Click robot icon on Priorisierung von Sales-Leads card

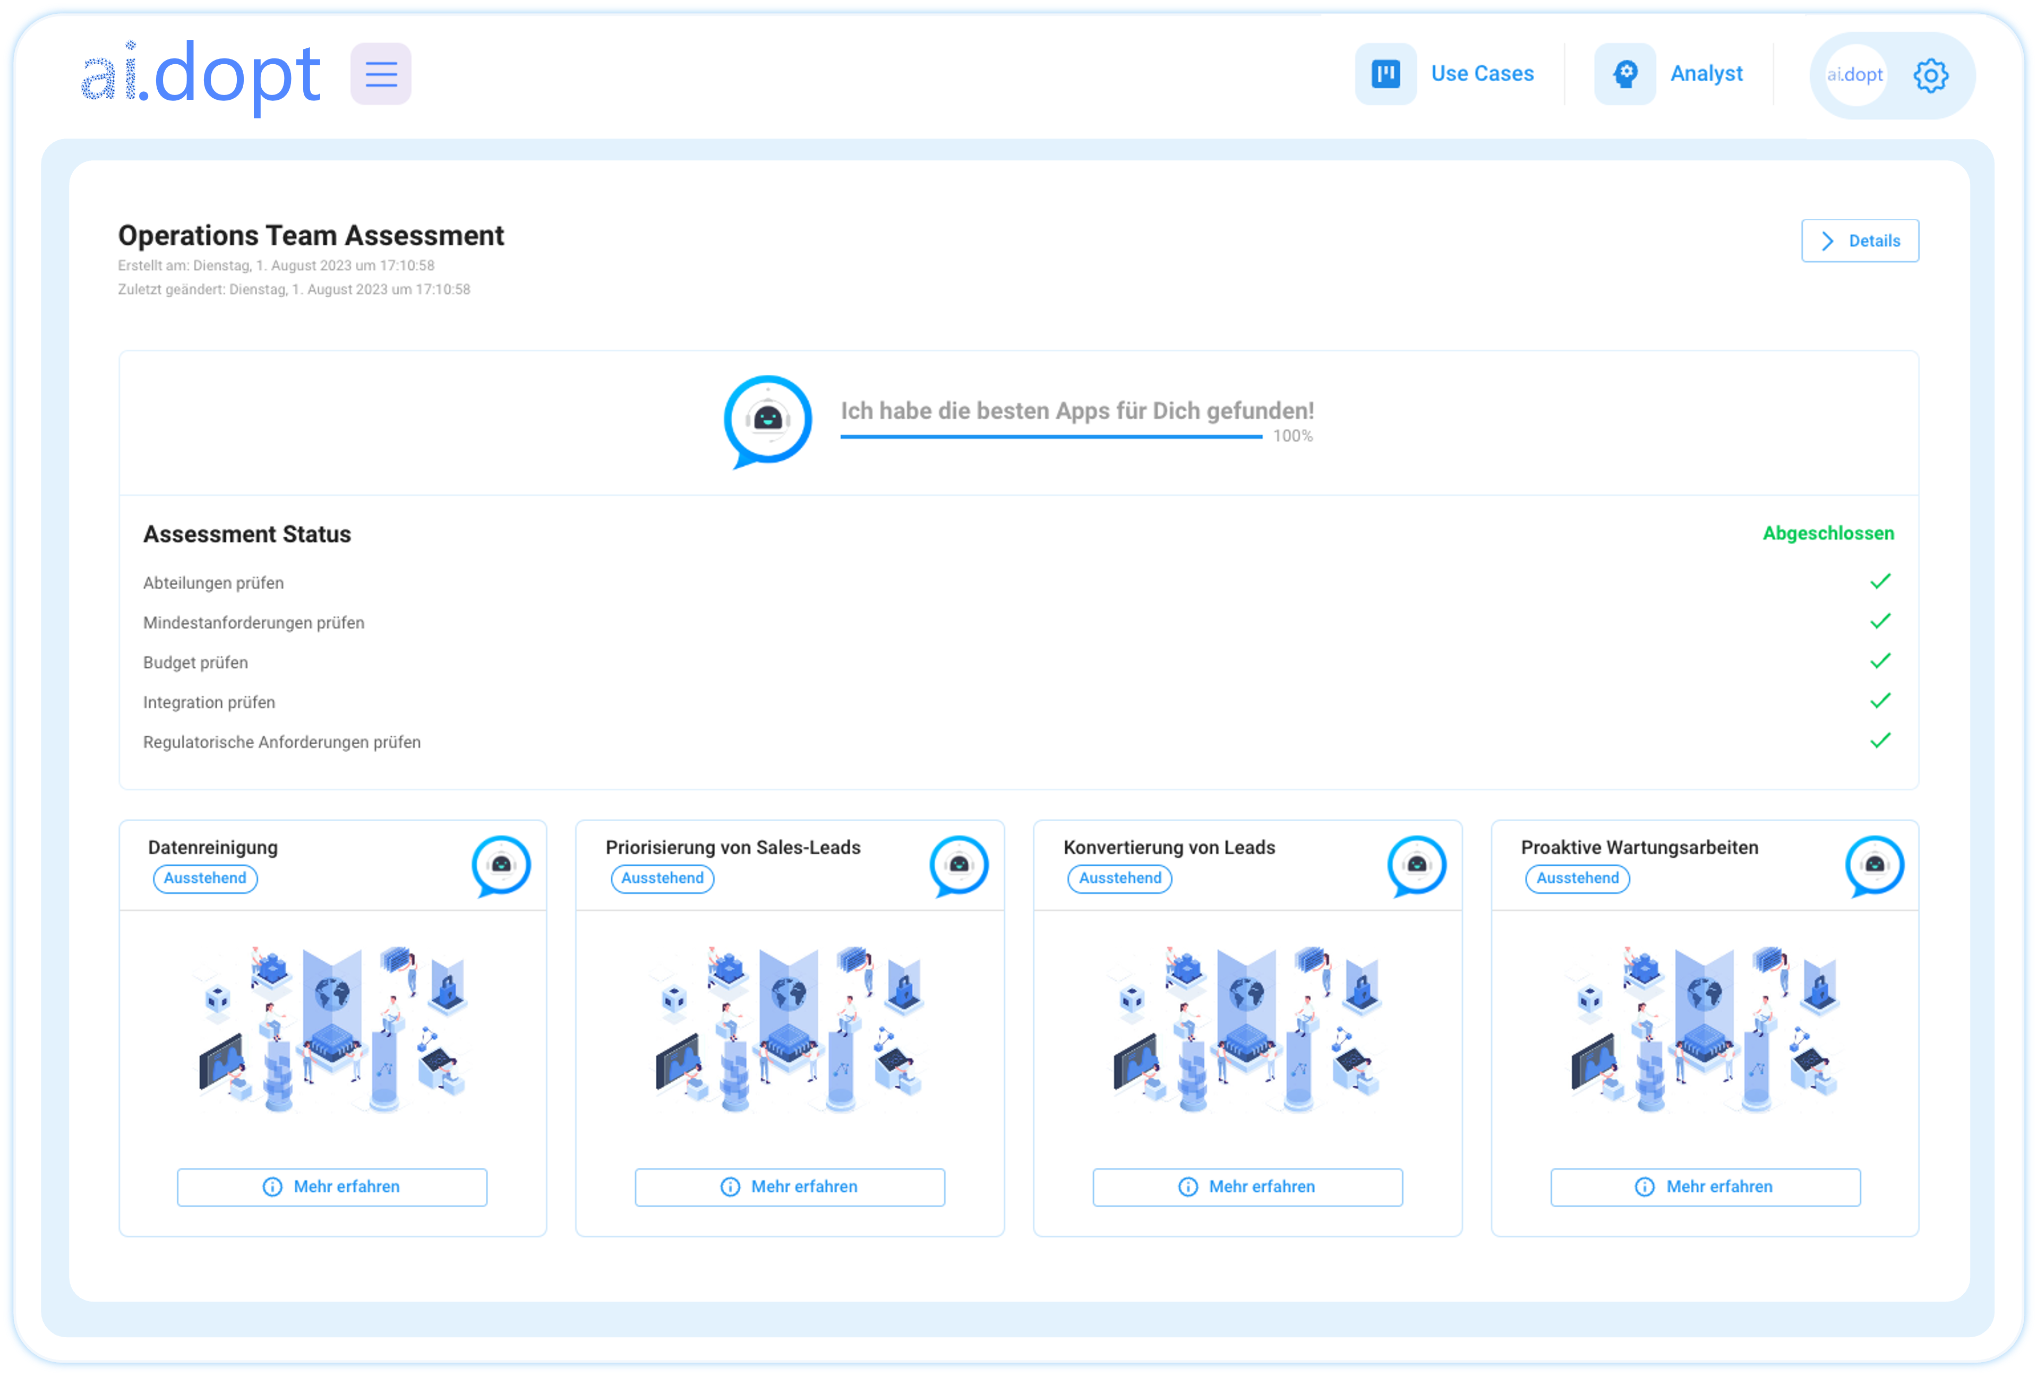point(958,866)
